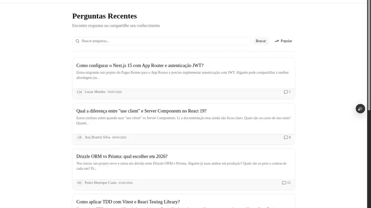
Task: Open the TDD com Vitest question
Action: (128, 202)
